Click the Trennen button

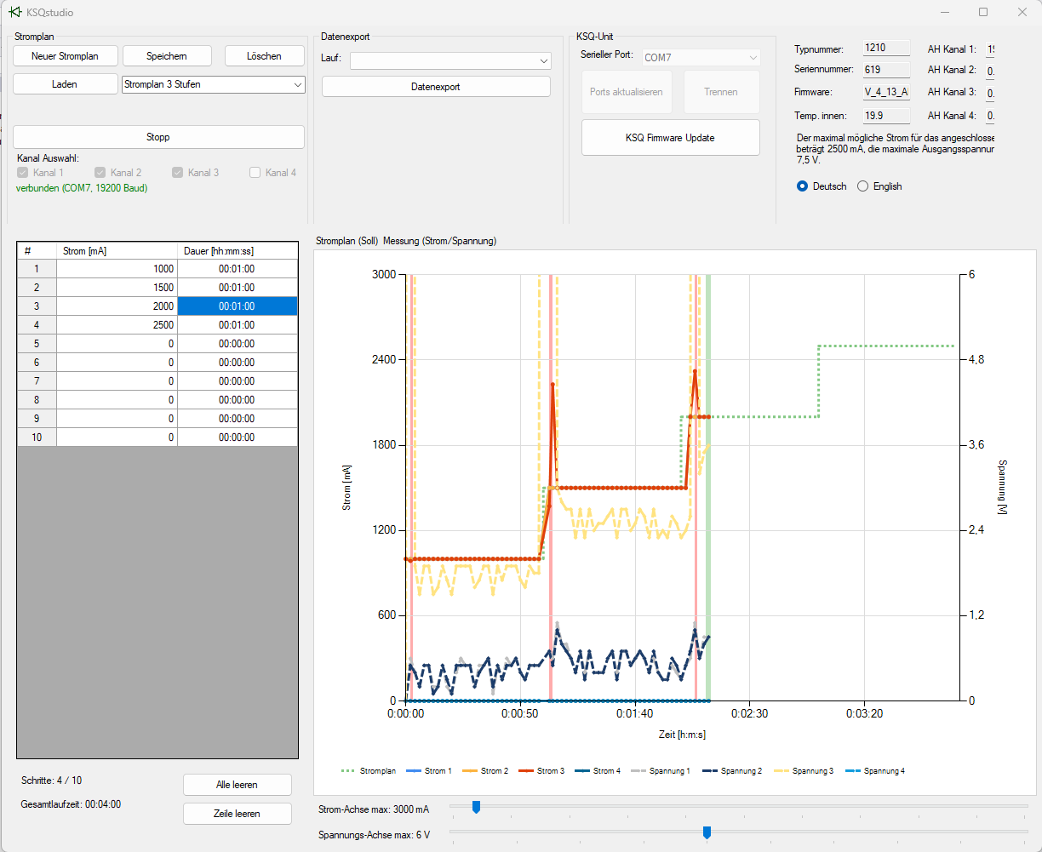tap(721, 92)
